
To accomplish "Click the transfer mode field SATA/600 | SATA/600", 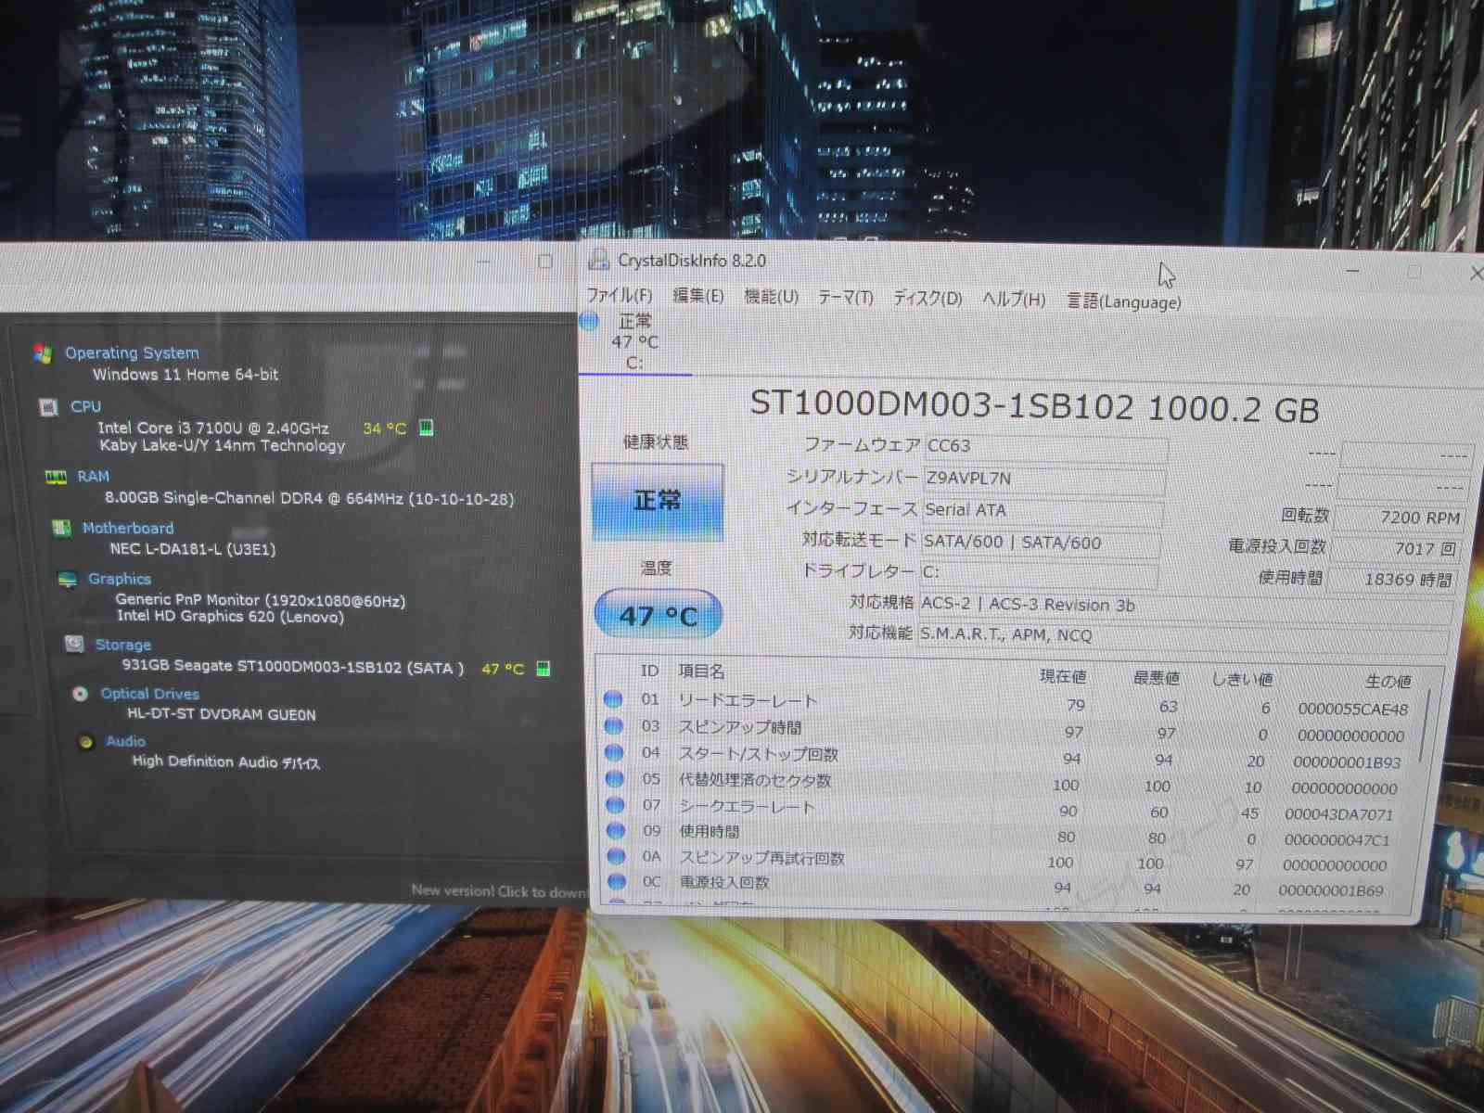I will pos(1041,543).
